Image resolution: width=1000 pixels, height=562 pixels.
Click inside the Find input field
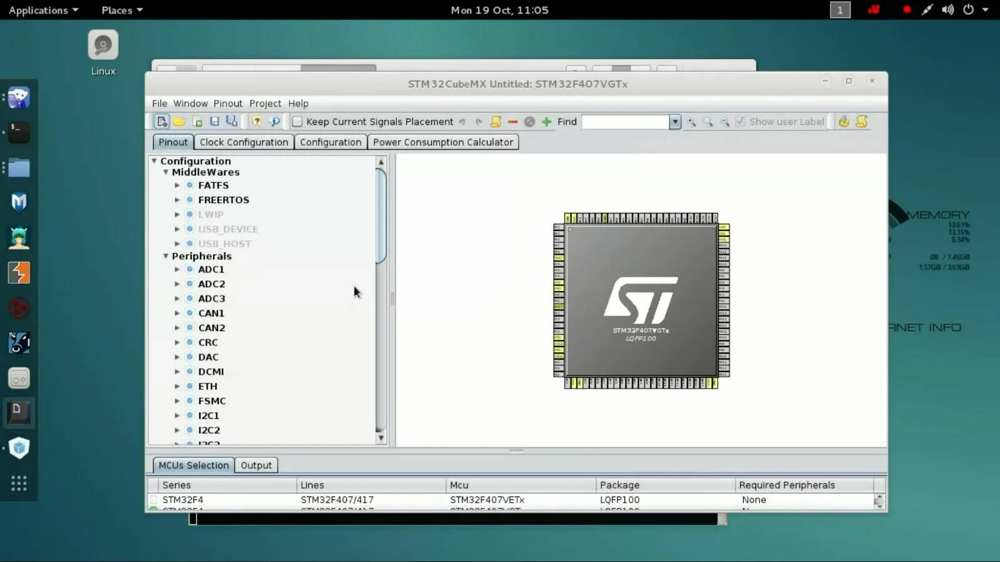coord(625,122)
